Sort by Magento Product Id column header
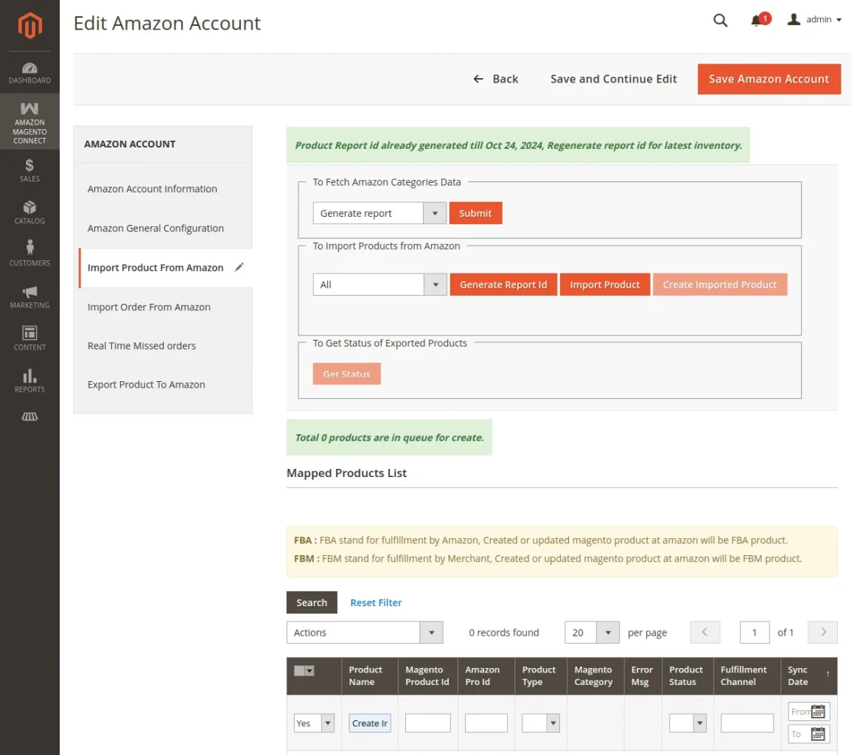854x755 pixels. [x=427, y=676]
